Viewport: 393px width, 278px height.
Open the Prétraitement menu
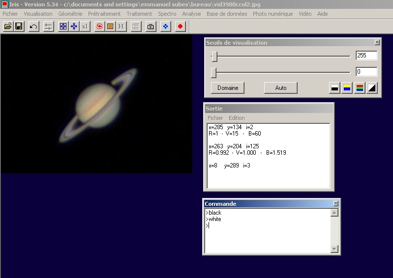pyautogui.click(x=104, y=14)
